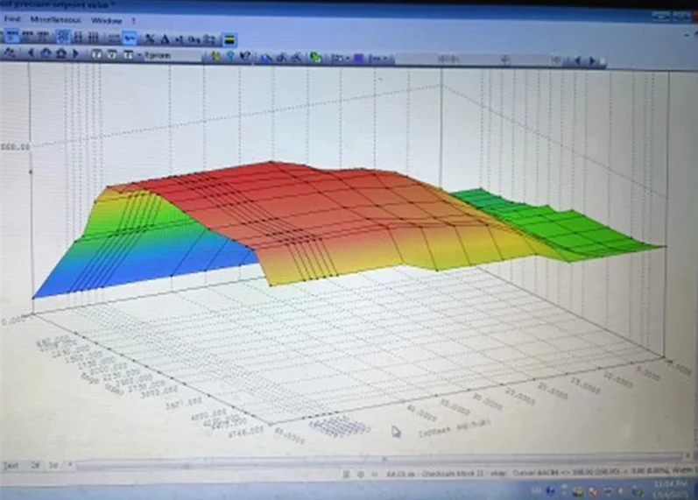Switch to the 3d view tab

pyautogui.click(x=53, y=465)
